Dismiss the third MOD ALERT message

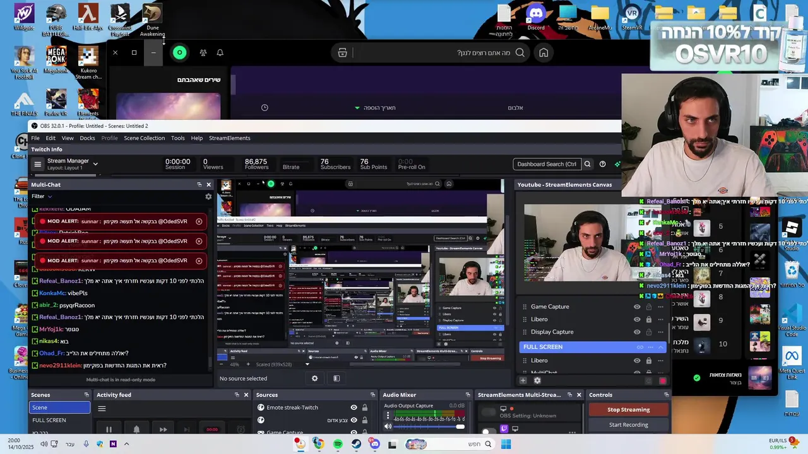[199, 260]
